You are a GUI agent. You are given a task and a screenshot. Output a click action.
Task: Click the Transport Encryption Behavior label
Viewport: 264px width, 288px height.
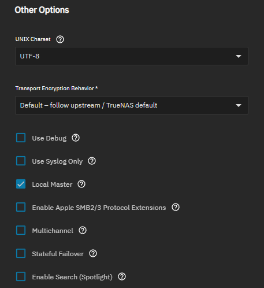click(x=57, y=88)
